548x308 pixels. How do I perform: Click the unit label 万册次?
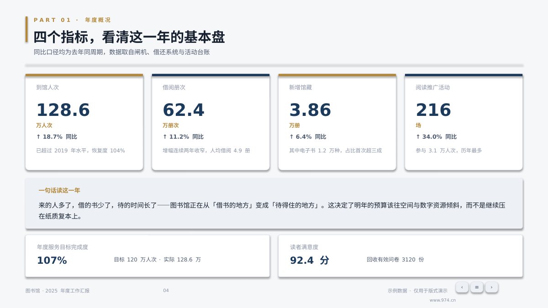click(x=171, y=125)
